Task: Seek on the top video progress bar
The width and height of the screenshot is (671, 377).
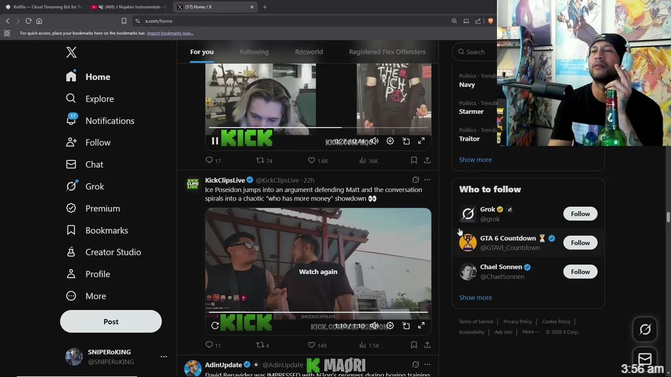Action: [x=318, y=127]
